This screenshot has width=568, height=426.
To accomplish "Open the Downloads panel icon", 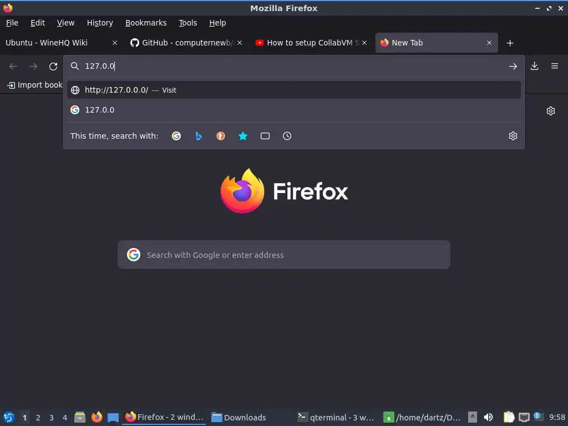I will pos(534,66).
